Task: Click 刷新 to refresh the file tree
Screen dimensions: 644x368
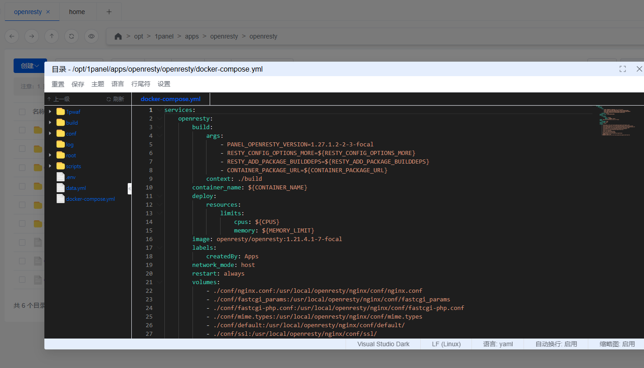Action: tap(115, 99)
